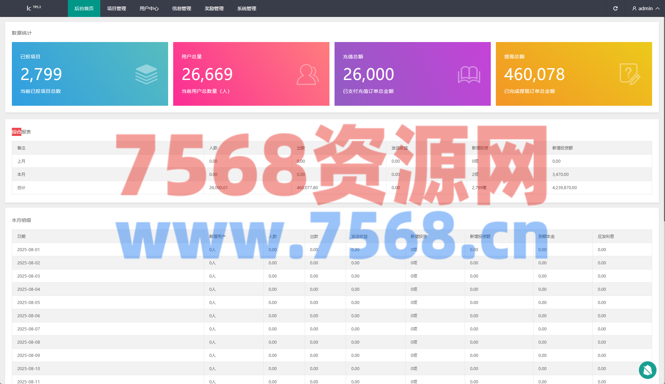Open the 用户中心 menu

click(x=149, y=8)
